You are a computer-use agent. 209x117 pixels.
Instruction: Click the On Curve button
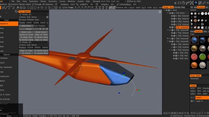[26, 53]
